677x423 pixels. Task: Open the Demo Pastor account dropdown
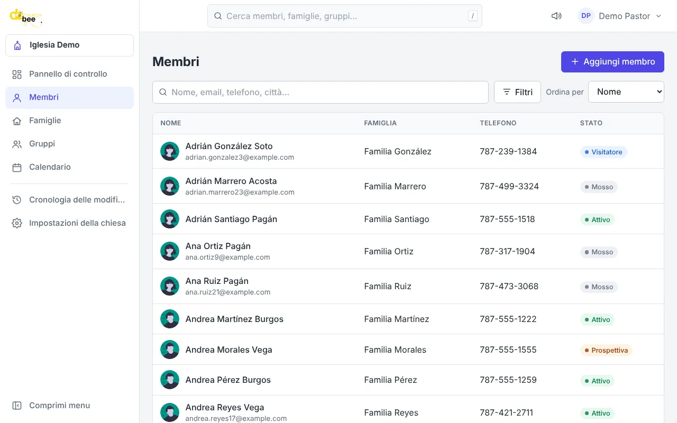tap(620, 16)
